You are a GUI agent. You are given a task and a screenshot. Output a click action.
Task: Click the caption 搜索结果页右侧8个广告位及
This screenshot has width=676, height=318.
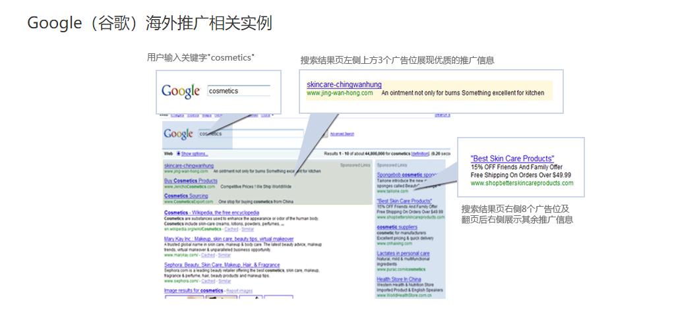515,209
